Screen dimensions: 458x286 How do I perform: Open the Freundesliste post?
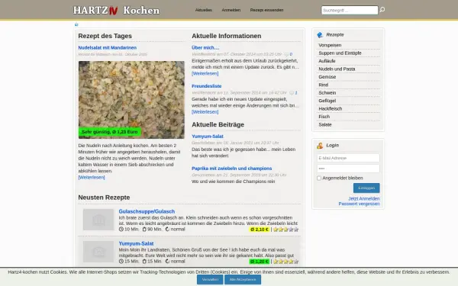click(207, 86)
